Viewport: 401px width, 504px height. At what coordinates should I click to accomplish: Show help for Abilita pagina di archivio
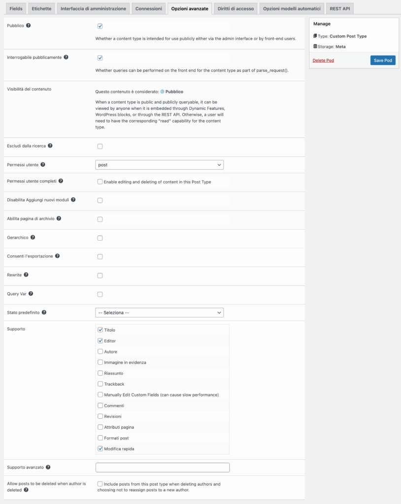point(59,218)
